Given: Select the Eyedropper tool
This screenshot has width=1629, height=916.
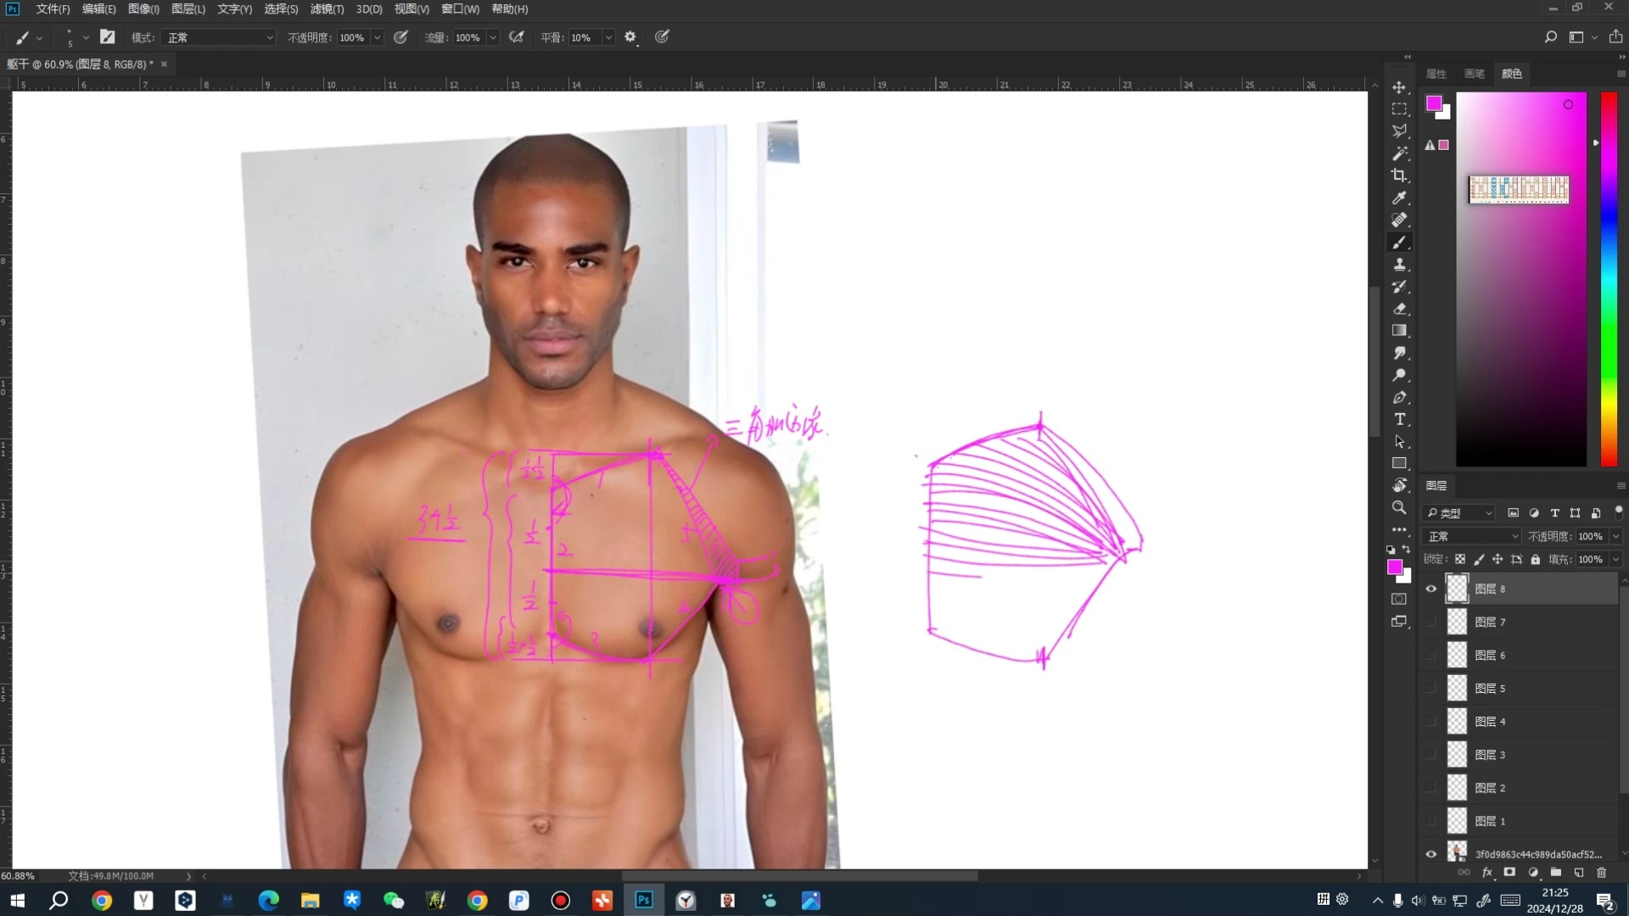Looking at the screenshot, I should point(1399,198).
